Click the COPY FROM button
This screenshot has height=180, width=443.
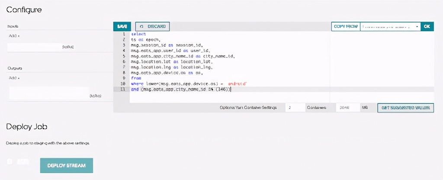pos(346,26)
